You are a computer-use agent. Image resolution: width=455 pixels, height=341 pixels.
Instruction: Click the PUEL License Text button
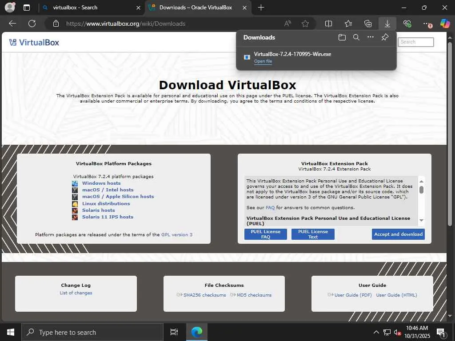tap(313, 234)
